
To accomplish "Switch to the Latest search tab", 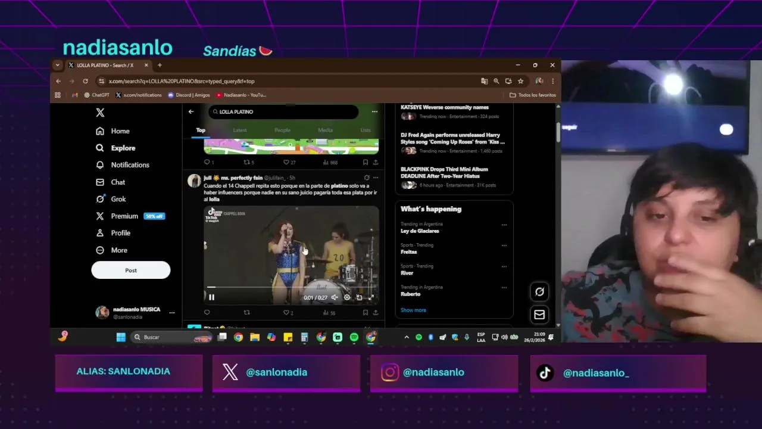I will (240, 130).
